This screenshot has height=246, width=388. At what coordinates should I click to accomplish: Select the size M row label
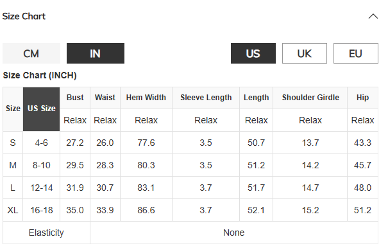(13, 165)
